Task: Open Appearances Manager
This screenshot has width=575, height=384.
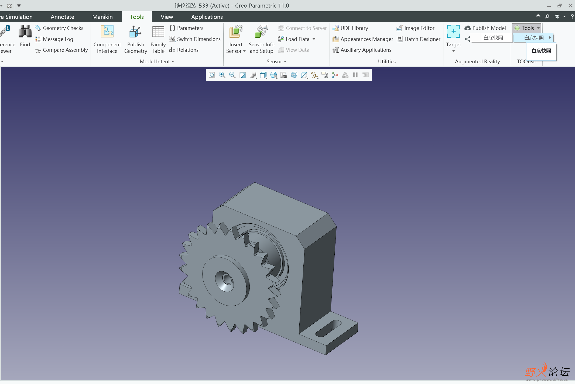Action: tap(363, 39)
